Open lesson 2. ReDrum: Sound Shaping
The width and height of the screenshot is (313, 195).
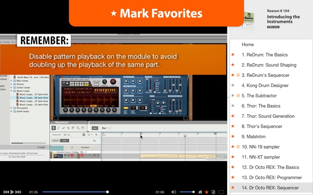point(269,65)
